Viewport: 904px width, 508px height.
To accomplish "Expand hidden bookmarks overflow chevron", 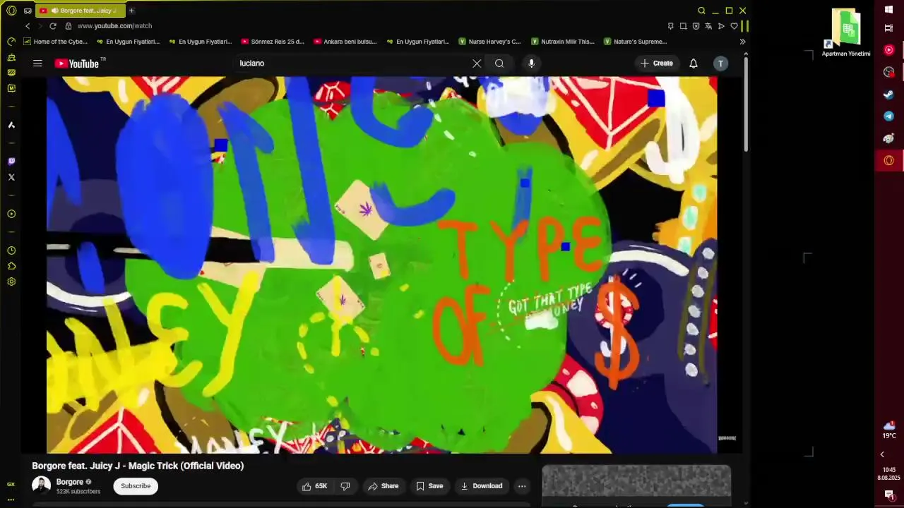I will click(742, 42).
